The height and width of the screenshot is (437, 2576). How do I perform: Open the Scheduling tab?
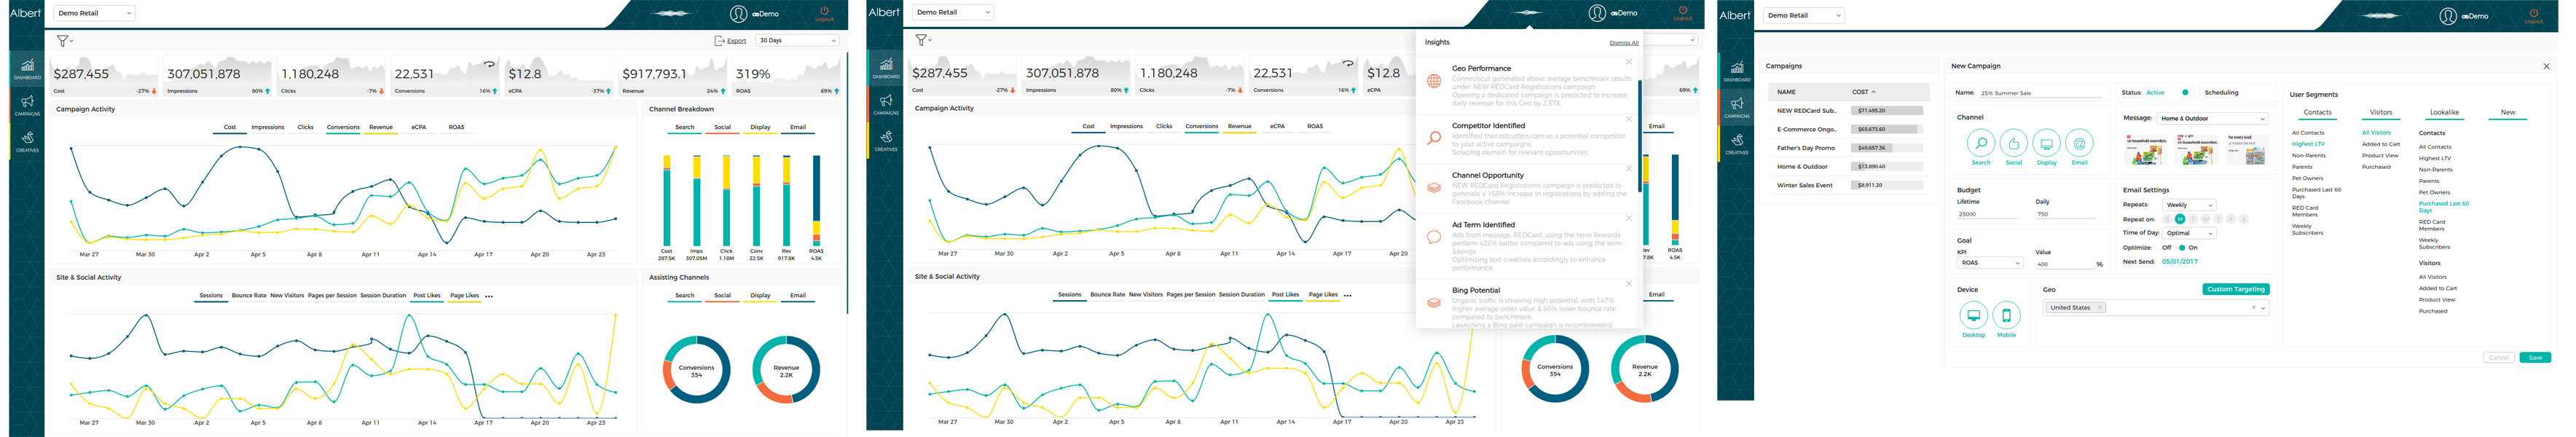(2221, 92)
